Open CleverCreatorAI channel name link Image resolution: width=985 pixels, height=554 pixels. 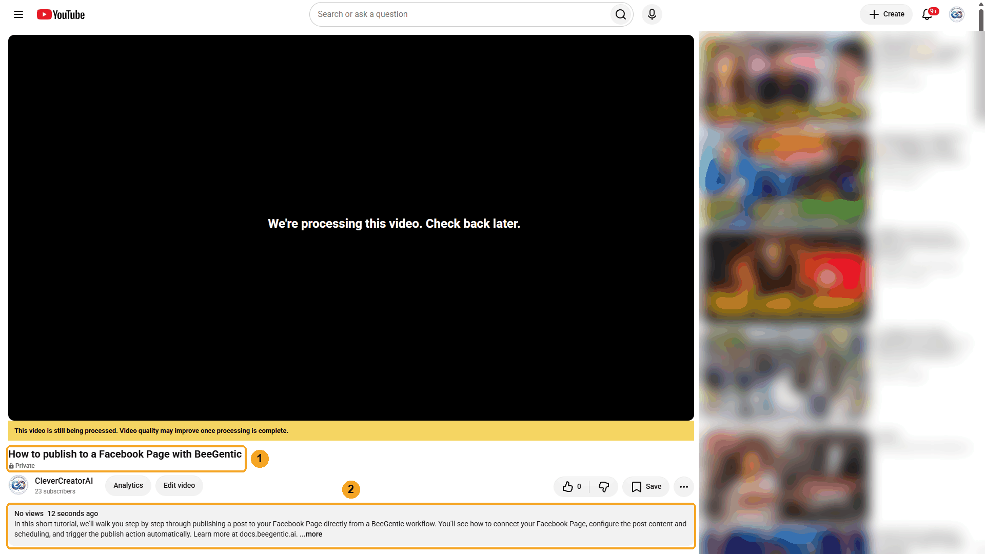tap(64, 481)
